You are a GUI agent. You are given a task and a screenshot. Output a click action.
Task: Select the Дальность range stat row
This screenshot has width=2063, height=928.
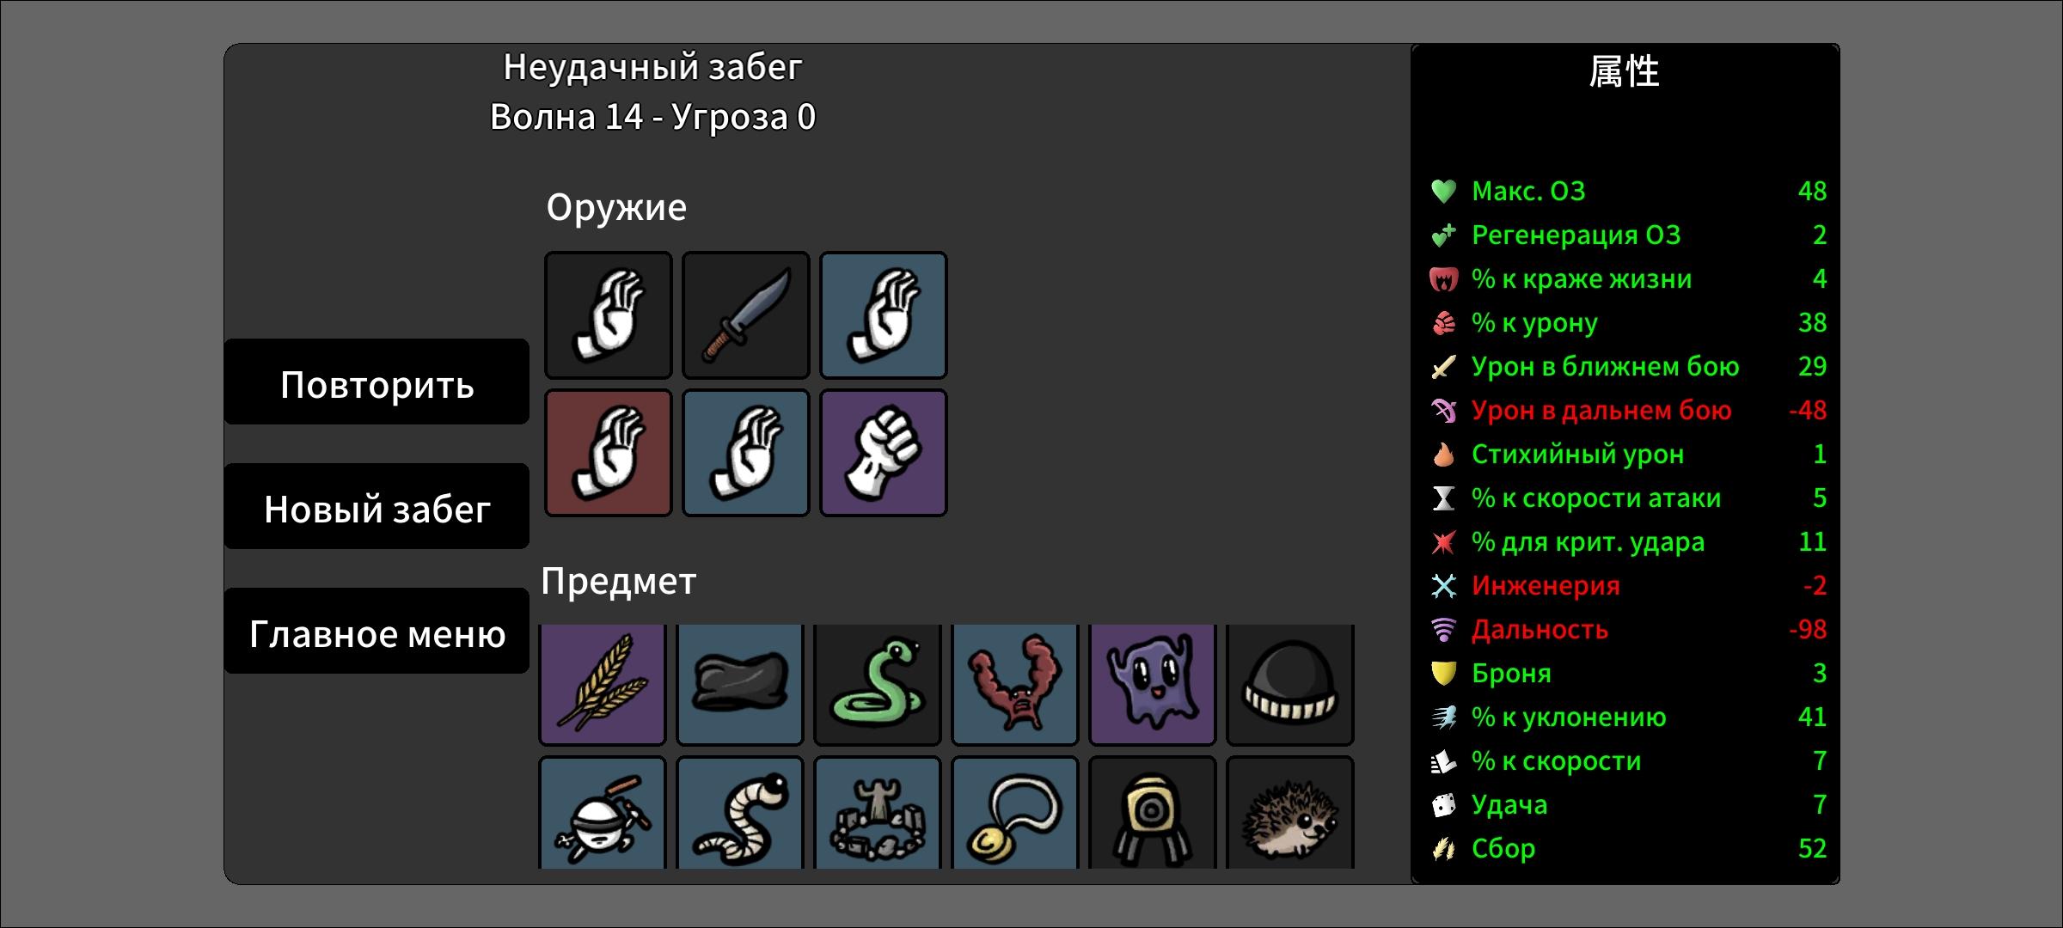click(1627, 629)
